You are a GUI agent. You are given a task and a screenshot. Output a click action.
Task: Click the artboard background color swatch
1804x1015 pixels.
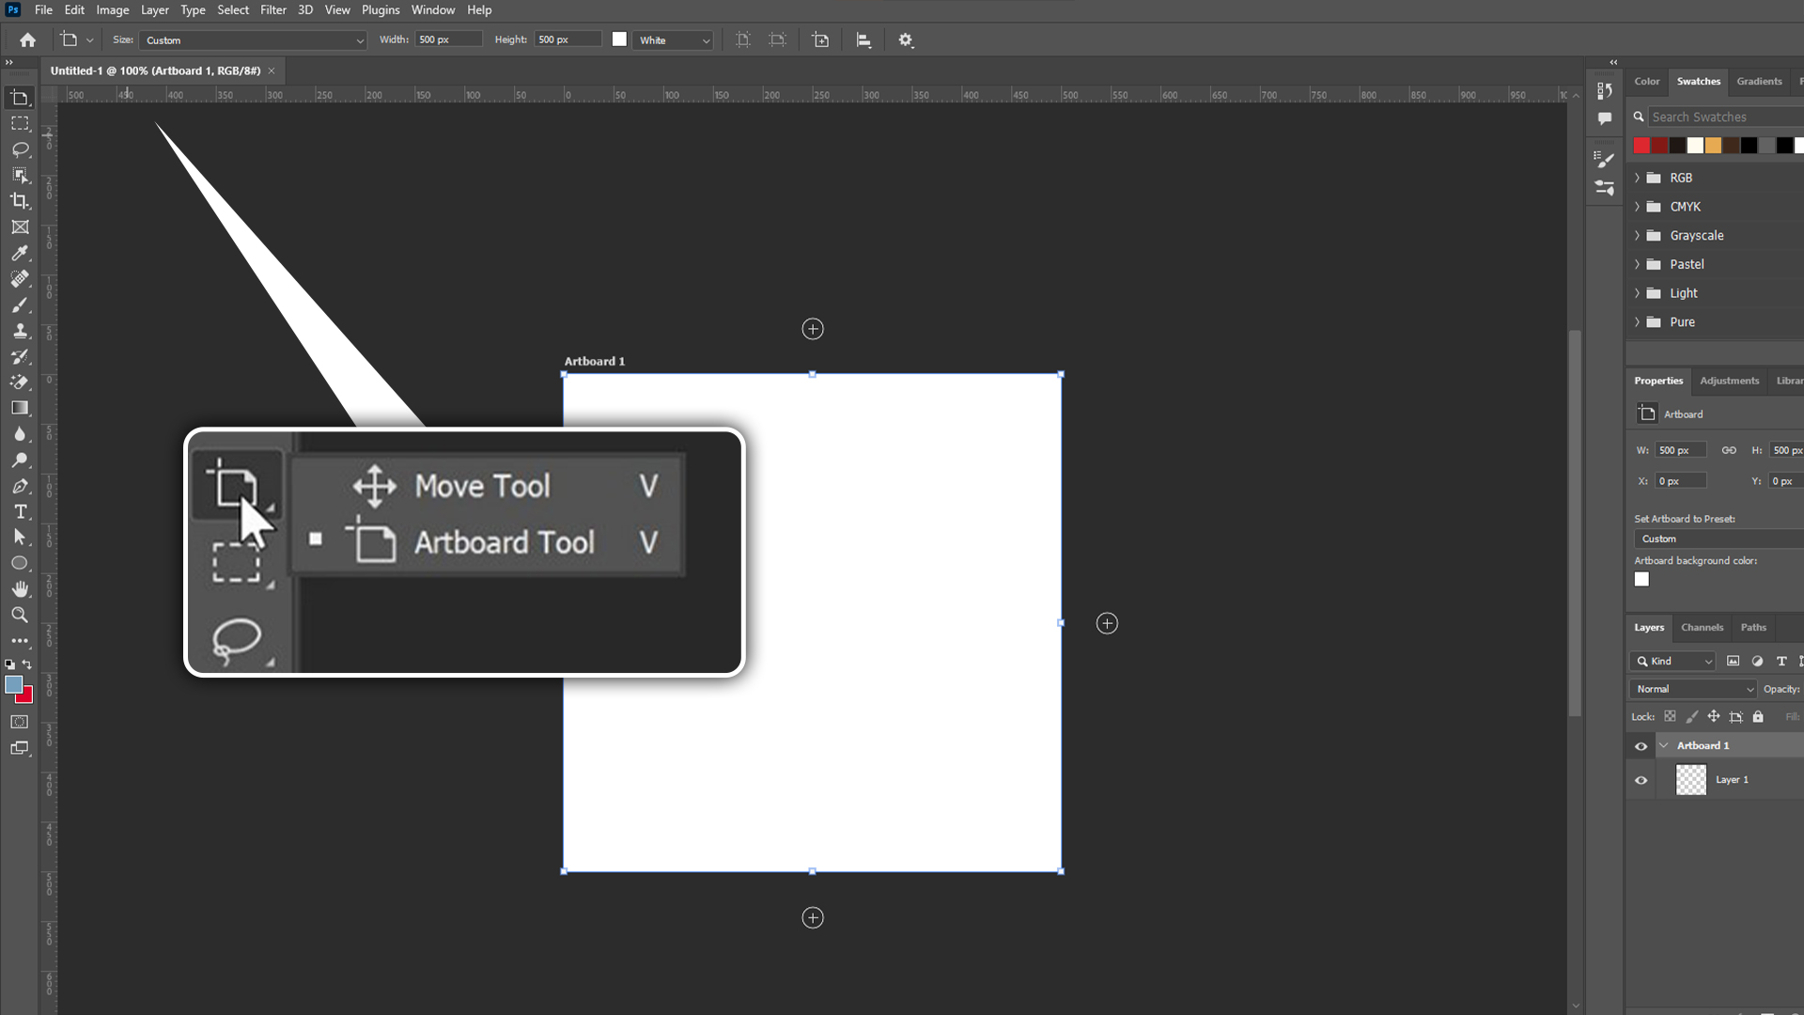(1641, 580)
